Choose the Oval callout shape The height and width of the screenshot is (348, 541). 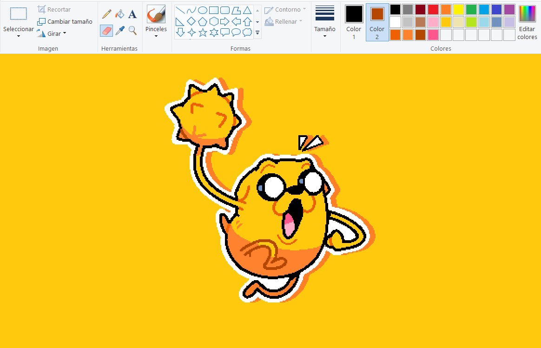coord(236,33)
